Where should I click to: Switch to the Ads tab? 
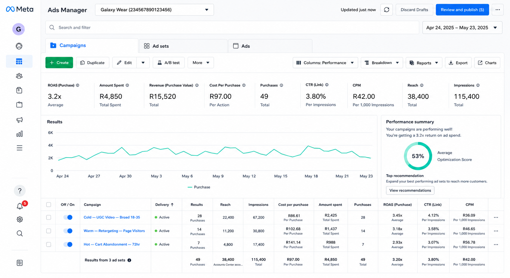pos(270,46)
